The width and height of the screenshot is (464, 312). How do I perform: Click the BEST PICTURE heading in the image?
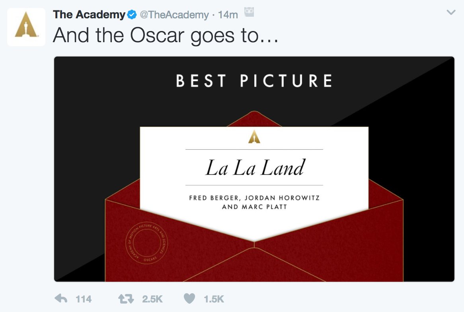click(x=254, y=81)
